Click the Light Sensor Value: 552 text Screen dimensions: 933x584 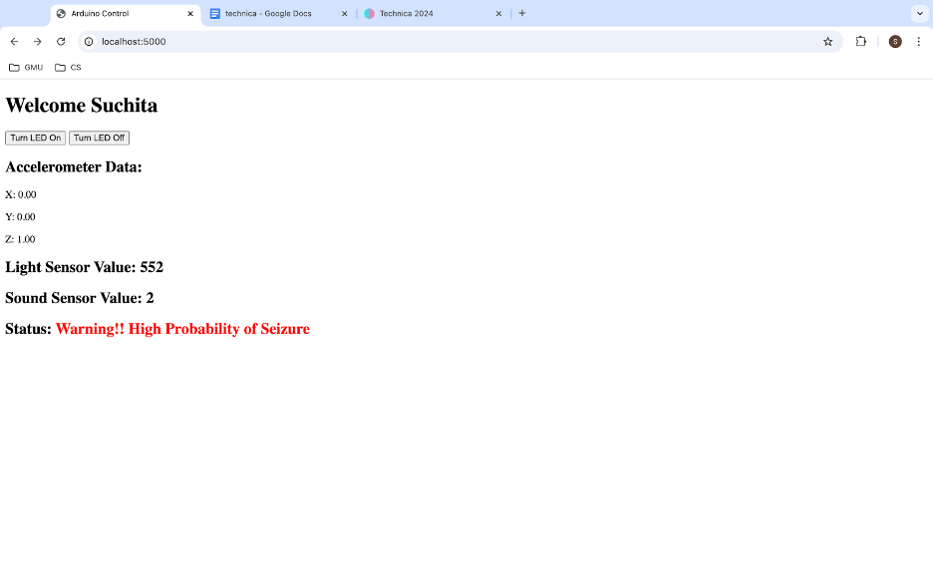click(x=85, y=267)
